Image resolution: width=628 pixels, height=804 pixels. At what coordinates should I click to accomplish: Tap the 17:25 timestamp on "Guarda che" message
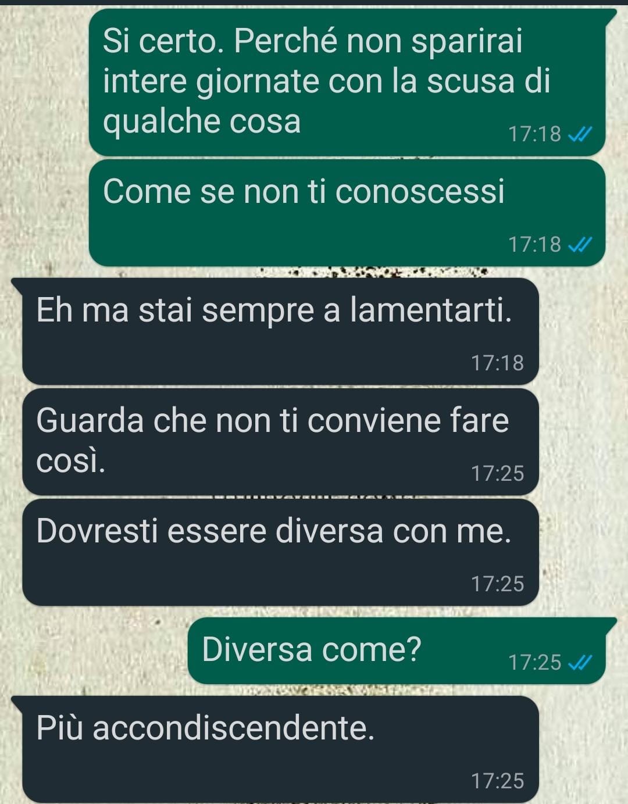point(498,474)
